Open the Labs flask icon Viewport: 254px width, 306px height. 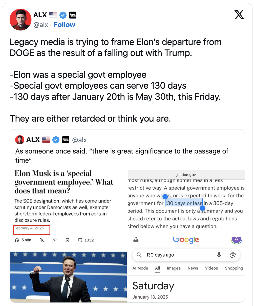(x=136, y=239)
